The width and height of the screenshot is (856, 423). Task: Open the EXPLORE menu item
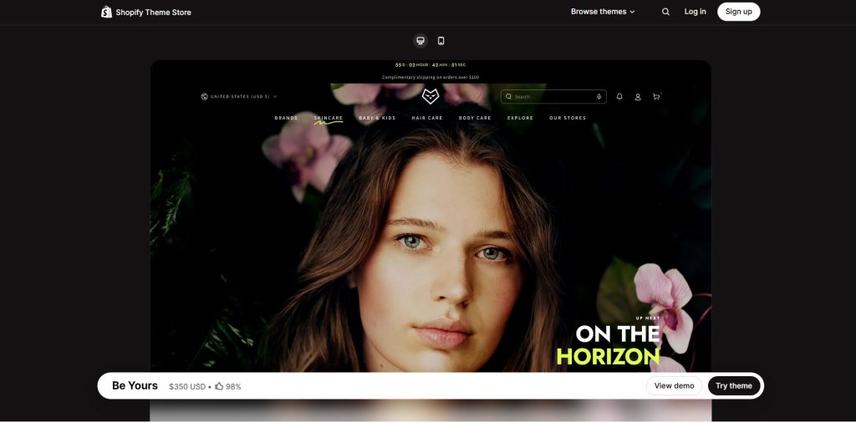(520, 118)
